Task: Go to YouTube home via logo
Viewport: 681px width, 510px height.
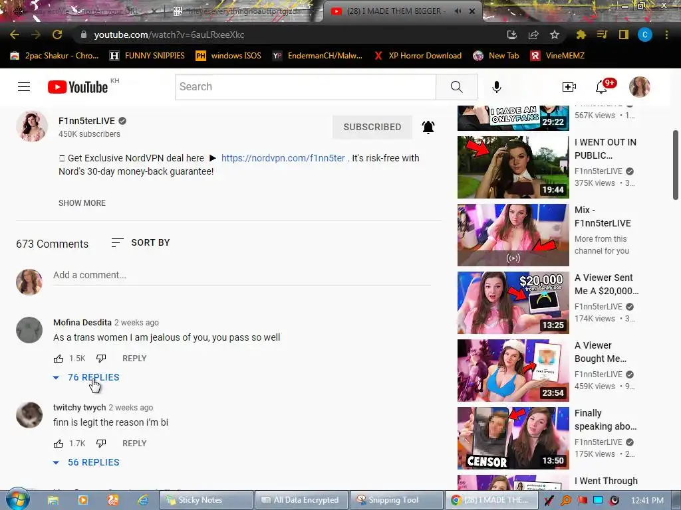Action: 78,87
